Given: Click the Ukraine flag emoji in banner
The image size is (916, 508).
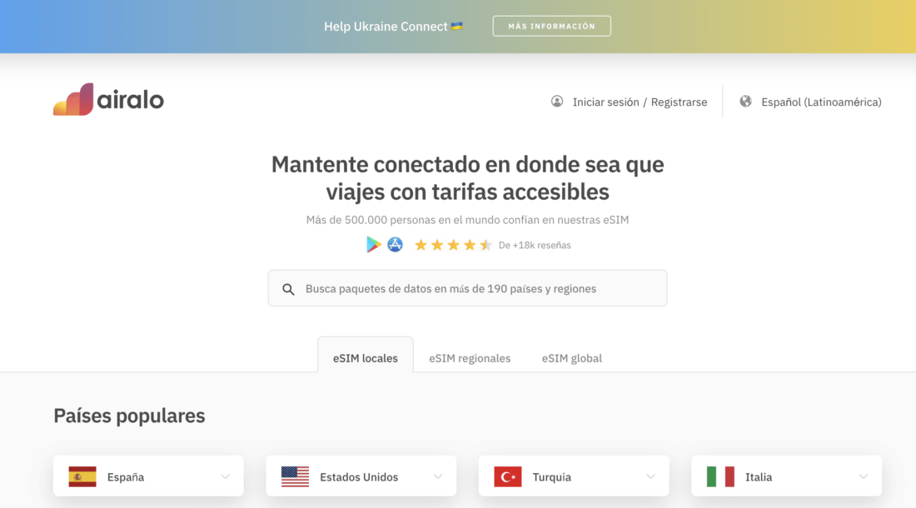Looking at the screenshot, I should click(457, 26).
